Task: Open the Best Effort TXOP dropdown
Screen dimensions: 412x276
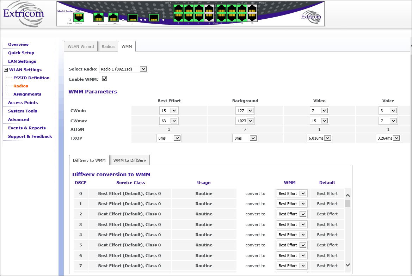Action: pyautogui.click(x=169, y=138)
